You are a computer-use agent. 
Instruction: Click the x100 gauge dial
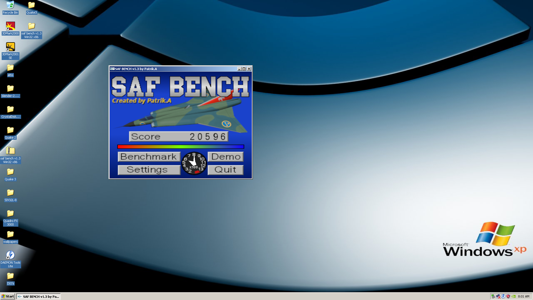[x=194, y=164]
